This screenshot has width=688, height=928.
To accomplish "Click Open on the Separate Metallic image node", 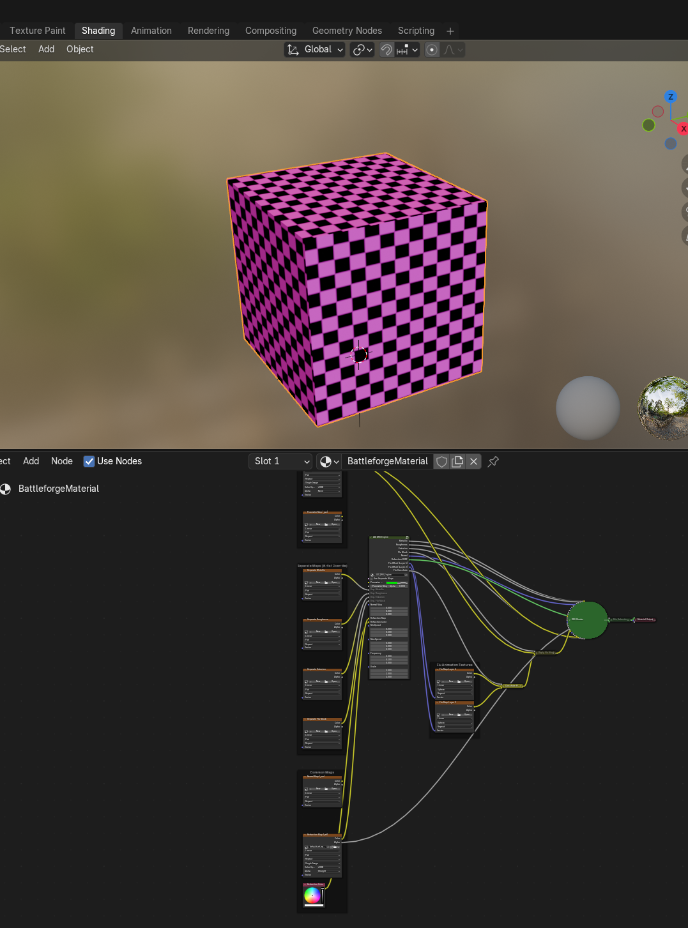I will pyautogui.click(x=334, y=582).
